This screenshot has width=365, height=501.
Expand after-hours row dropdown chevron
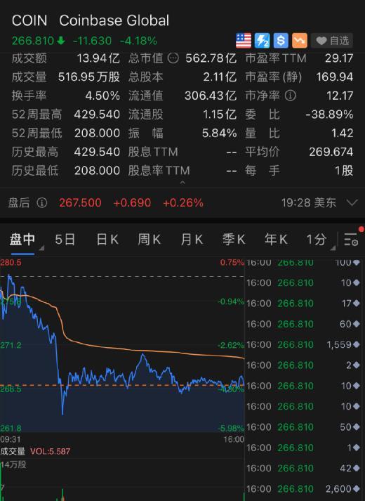(x=352, y=202)
